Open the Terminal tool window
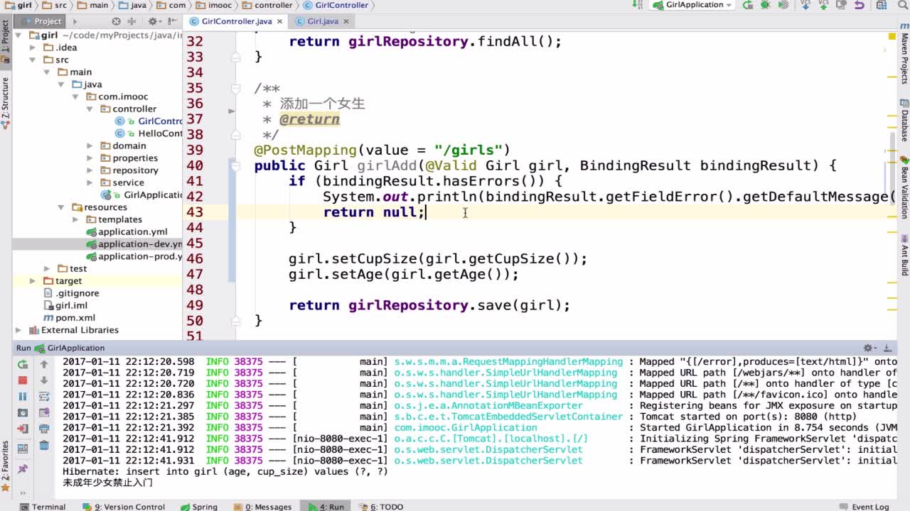The height and width of the screenshot is (511, 910). [x=43, y=506]
